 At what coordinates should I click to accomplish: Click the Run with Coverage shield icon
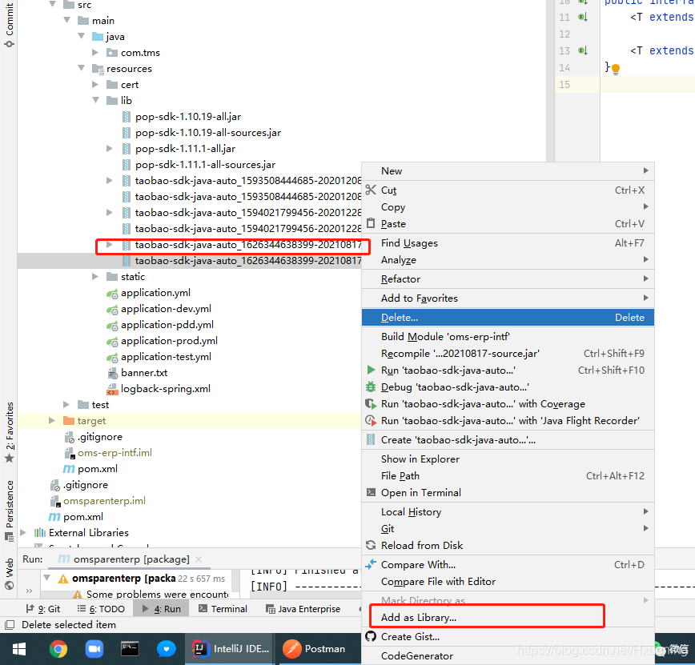371,403
